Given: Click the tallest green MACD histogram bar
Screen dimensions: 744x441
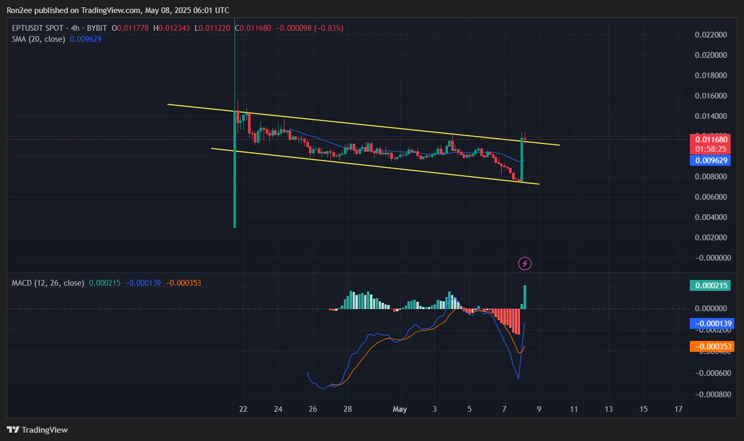Looking at the screenshot, I should point(525,297).
